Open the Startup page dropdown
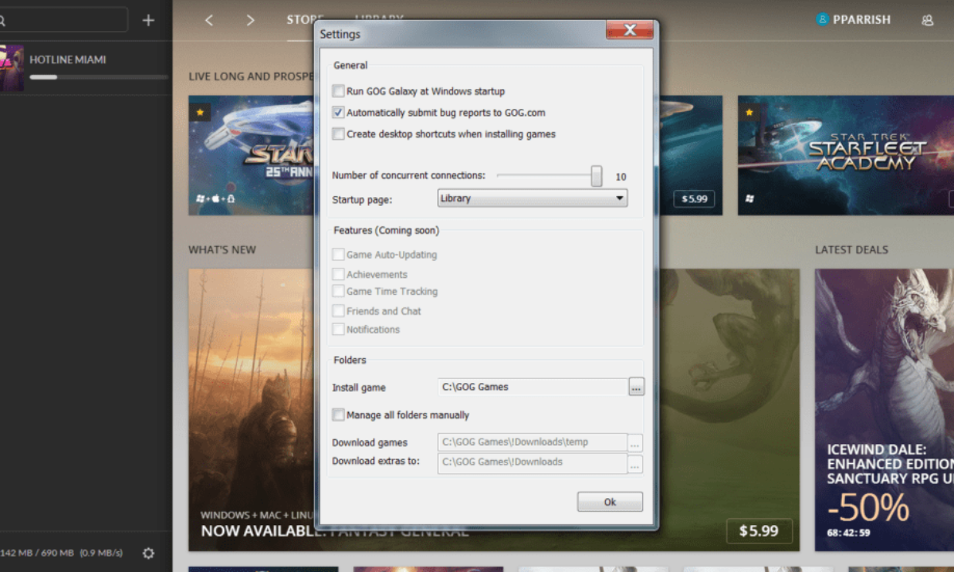 point(532,199)
